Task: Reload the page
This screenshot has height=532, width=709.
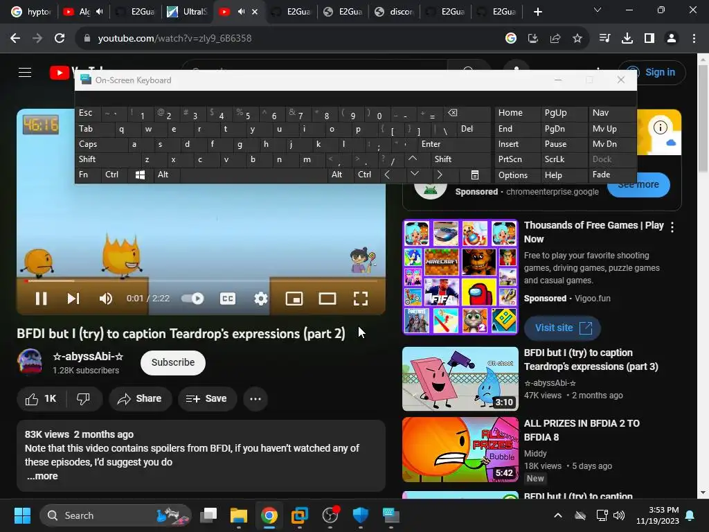Action: tap(60, 38)
